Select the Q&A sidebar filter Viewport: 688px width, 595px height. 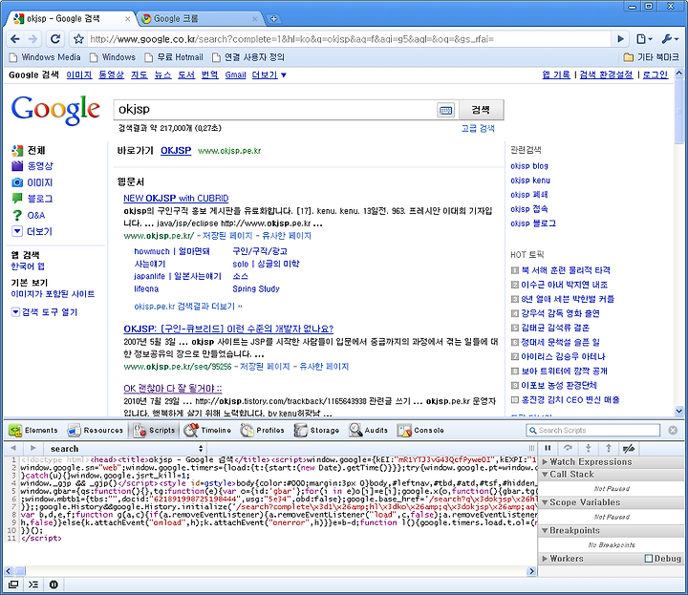29,215
